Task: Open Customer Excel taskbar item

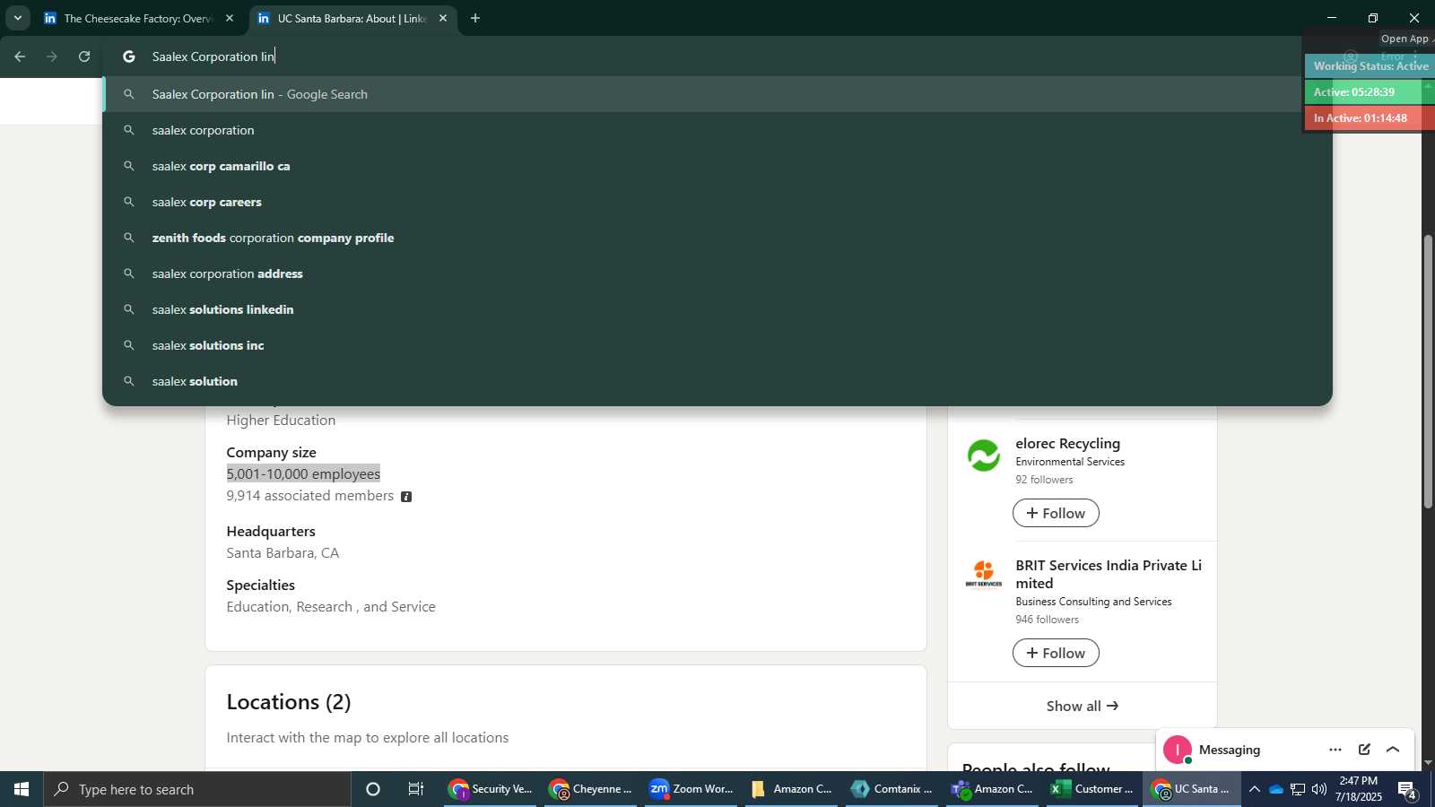Action: [x=1094, y=789]
